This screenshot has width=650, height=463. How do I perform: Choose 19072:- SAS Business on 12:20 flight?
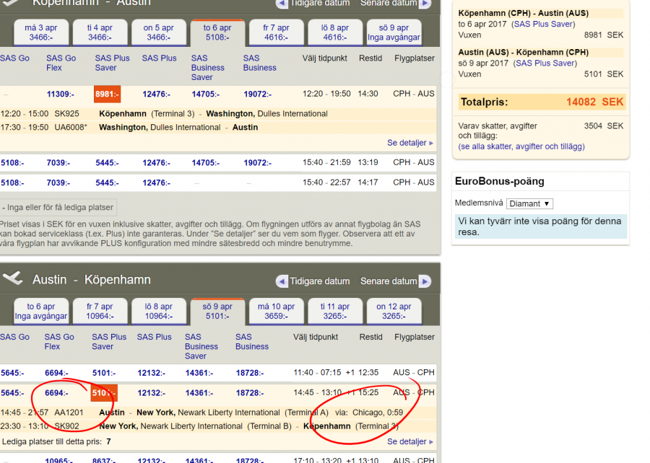[257, 94]
